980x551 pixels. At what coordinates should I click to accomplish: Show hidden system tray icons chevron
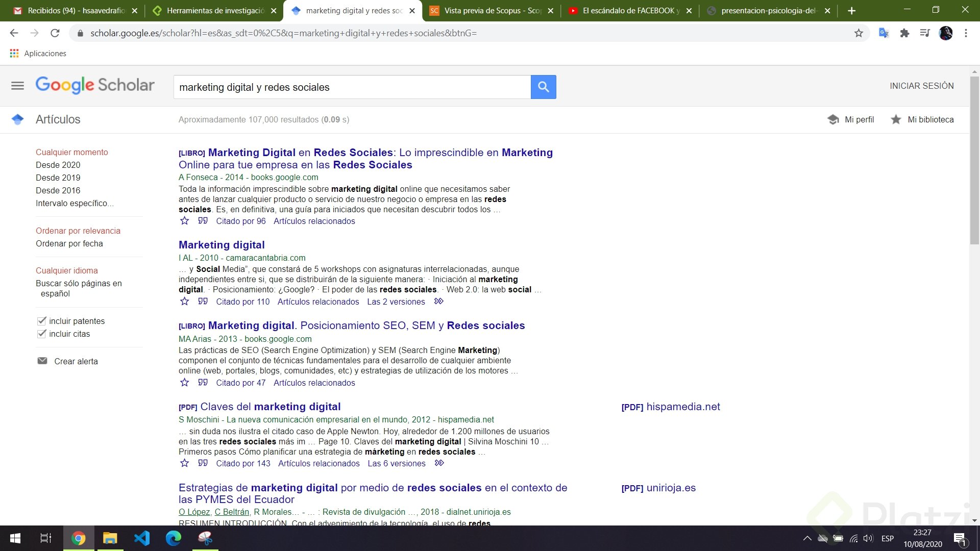coord(807,538)
